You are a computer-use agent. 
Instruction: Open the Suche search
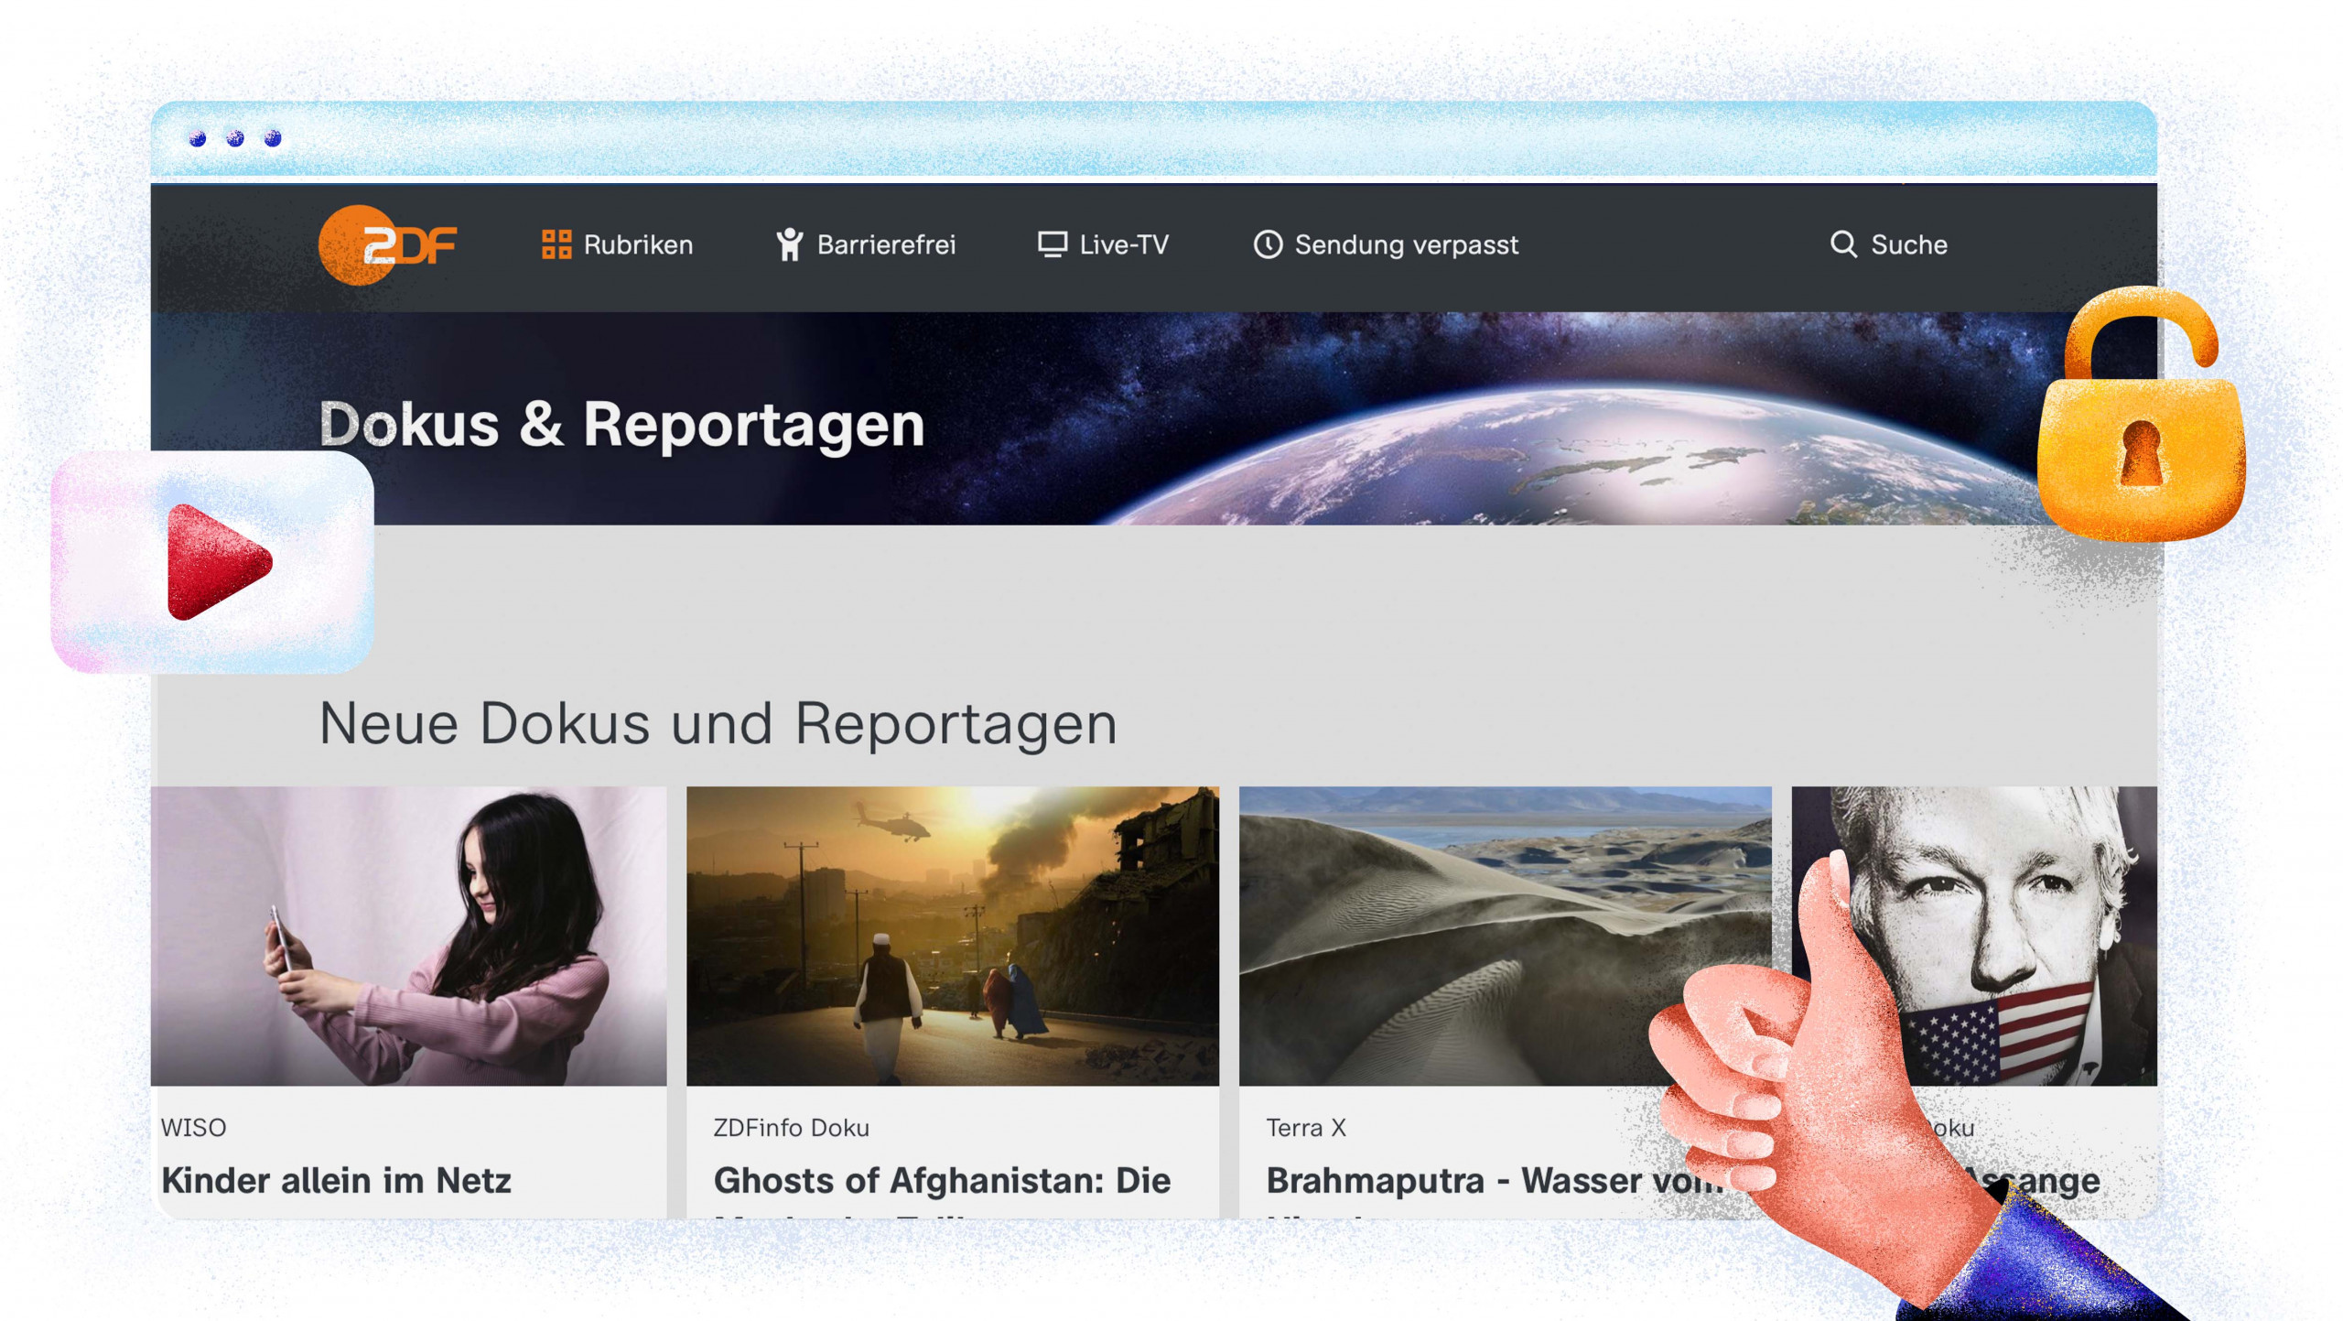[1888, 244]
